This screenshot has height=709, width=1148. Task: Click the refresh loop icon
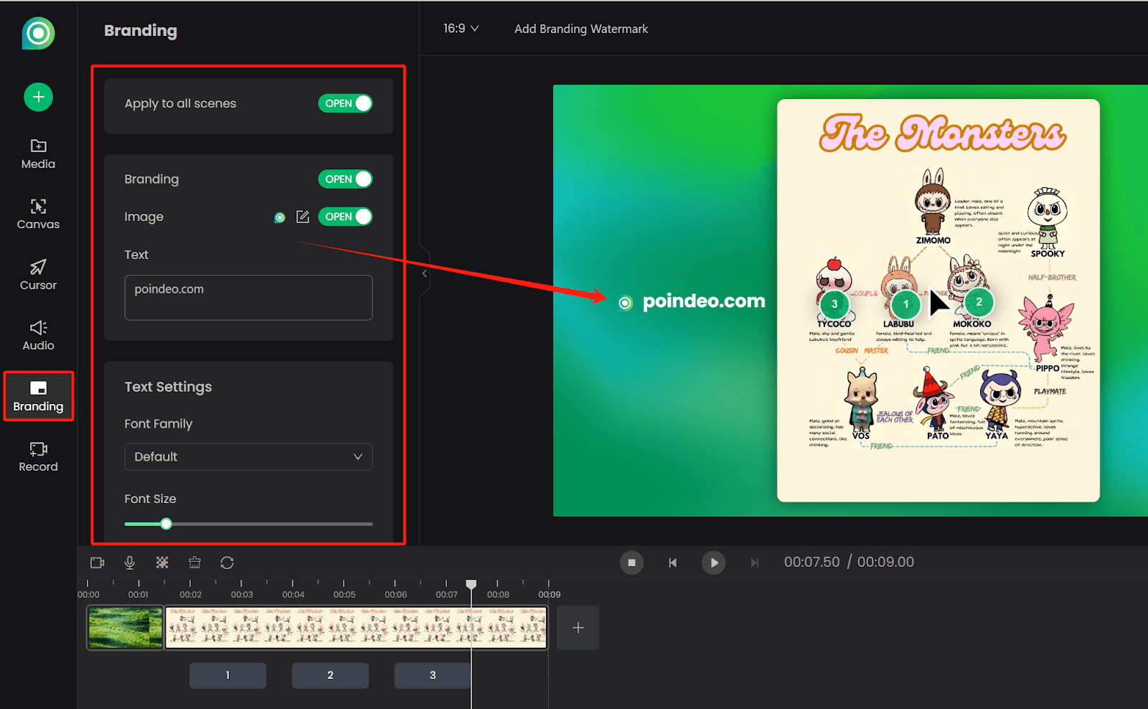click(x=227, y=563)
